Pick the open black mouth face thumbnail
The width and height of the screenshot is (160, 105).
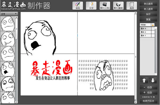8,69
